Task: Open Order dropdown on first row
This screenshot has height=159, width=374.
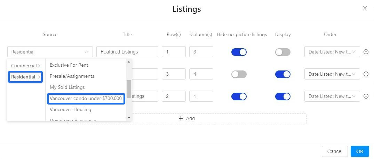Action: click(332, 52)
